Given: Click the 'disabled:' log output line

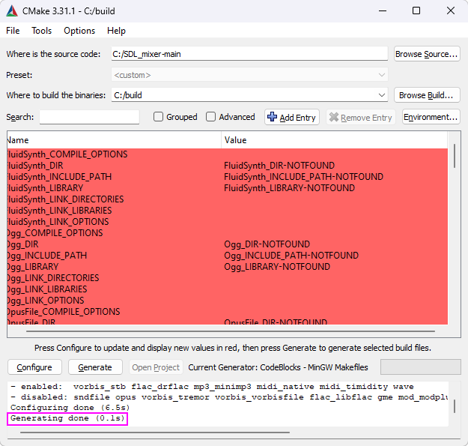Looking at the screenshot, I should (x=229, y=397).
